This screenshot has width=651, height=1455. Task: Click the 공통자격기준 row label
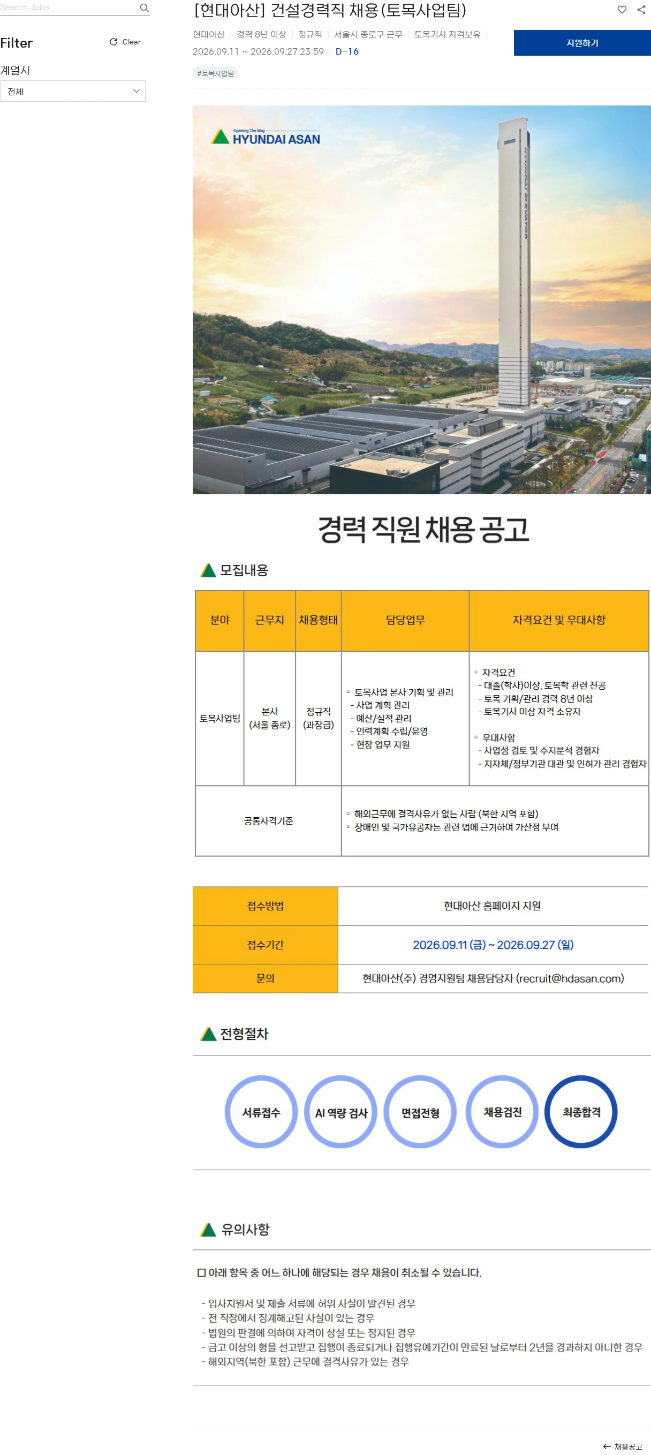tap(268, 821)
